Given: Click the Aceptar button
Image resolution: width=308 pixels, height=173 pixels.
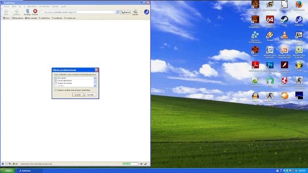Looking at the screenshot, I should pos(78,95).
